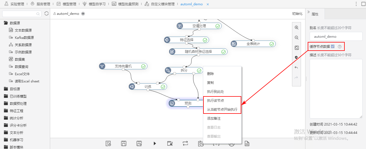Click the locate pin icon
The width and height of the screenshot is (366, 149).
tap(296, 57)
